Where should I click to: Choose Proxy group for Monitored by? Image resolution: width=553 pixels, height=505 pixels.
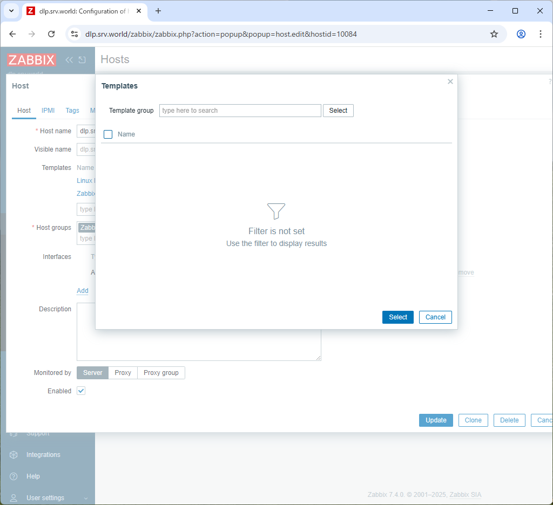click(x=161, y=373)
